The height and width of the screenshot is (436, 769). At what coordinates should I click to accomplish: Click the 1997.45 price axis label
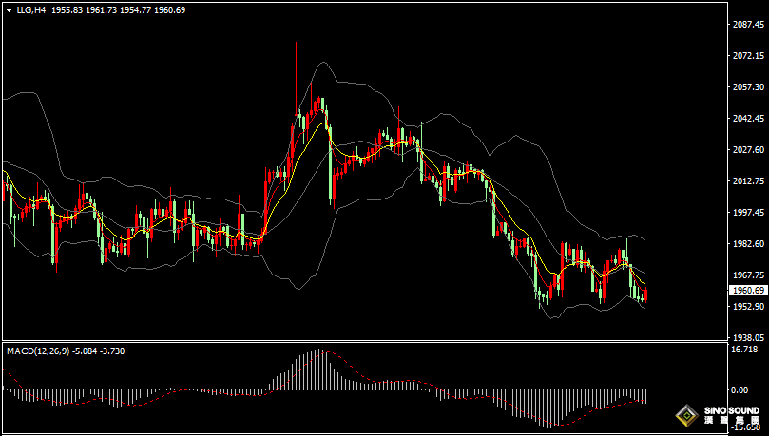coord(747,213)
